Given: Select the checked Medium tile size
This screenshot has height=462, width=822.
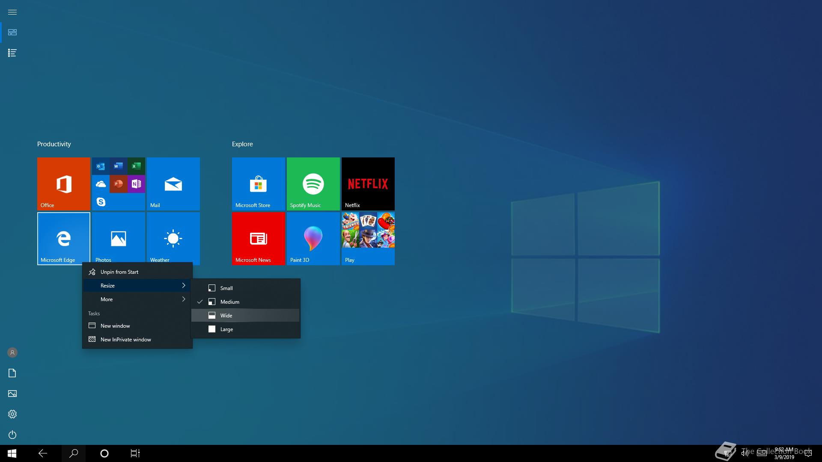Looking at the screenshot, I should point(245,302).
